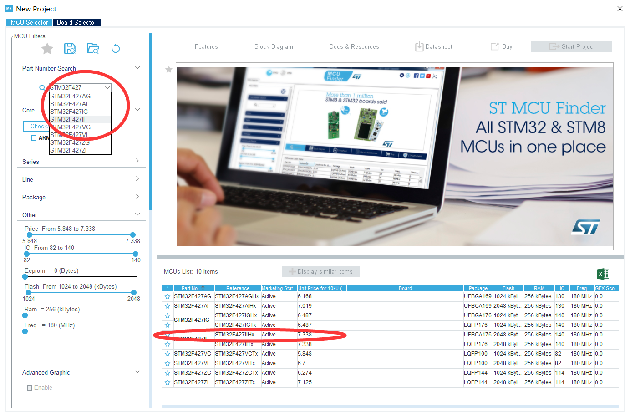Select STM32F427IG in the suggestion list
Image resolution: width=630 pixels, height=417 pixels.
point(80,112)
